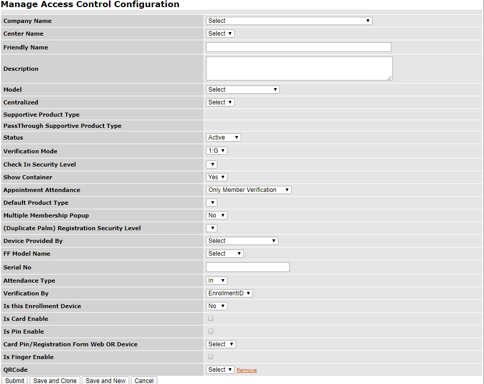This screenshot has width=484, height=384.
Task: Click the Save and Clone button
Action: tap(55, 380)
